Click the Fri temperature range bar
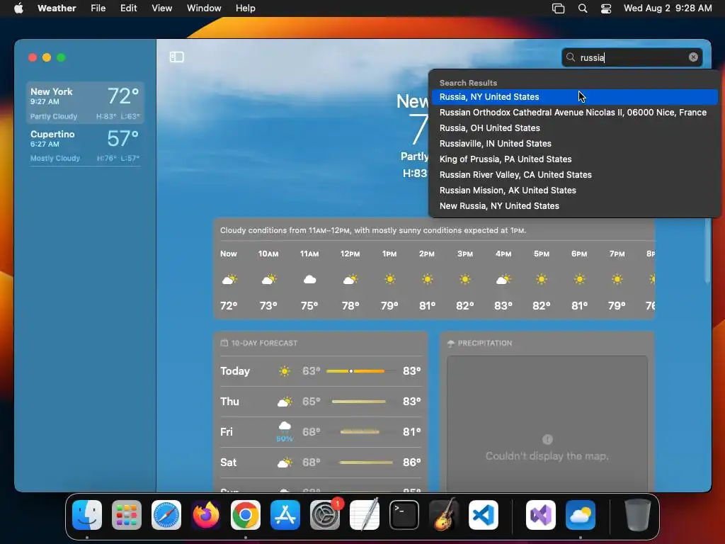Viewport: 725px width, 544px height. (360, 432)
